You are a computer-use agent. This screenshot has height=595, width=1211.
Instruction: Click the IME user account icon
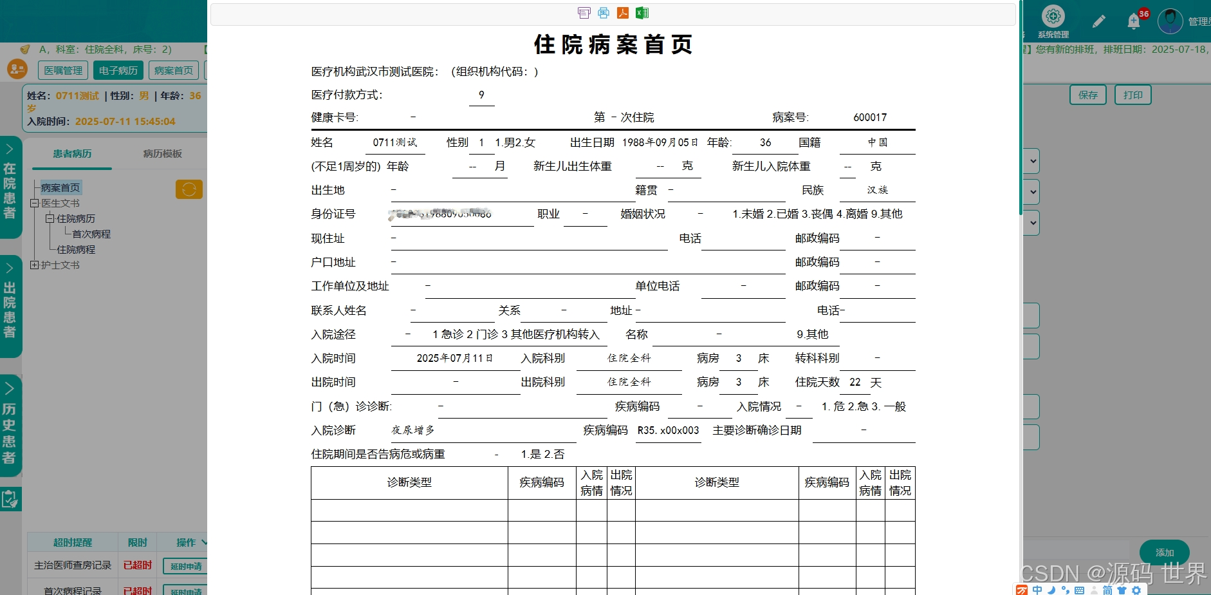1094,590
